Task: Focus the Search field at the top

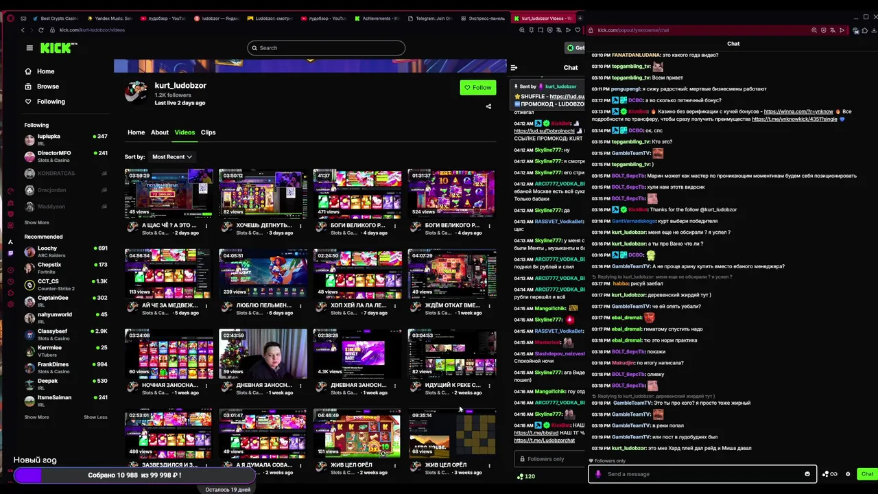Action: pos(327,48)
